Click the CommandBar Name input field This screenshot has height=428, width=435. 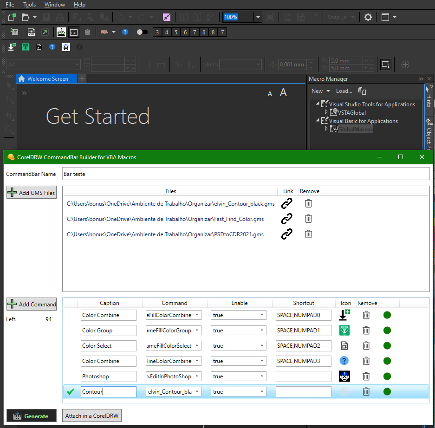(246, 174)
